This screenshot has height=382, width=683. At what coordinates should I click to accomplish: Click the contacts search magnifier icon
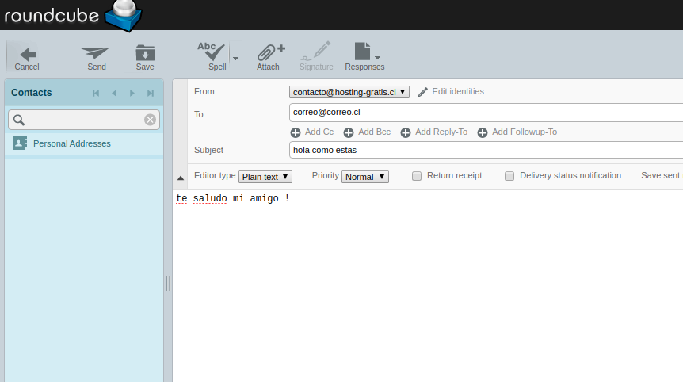(19, 120)
